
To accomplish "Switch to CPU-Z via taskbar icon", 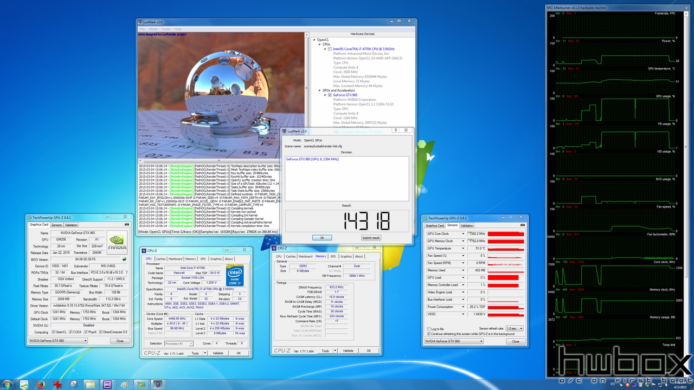I will point(107,384).
